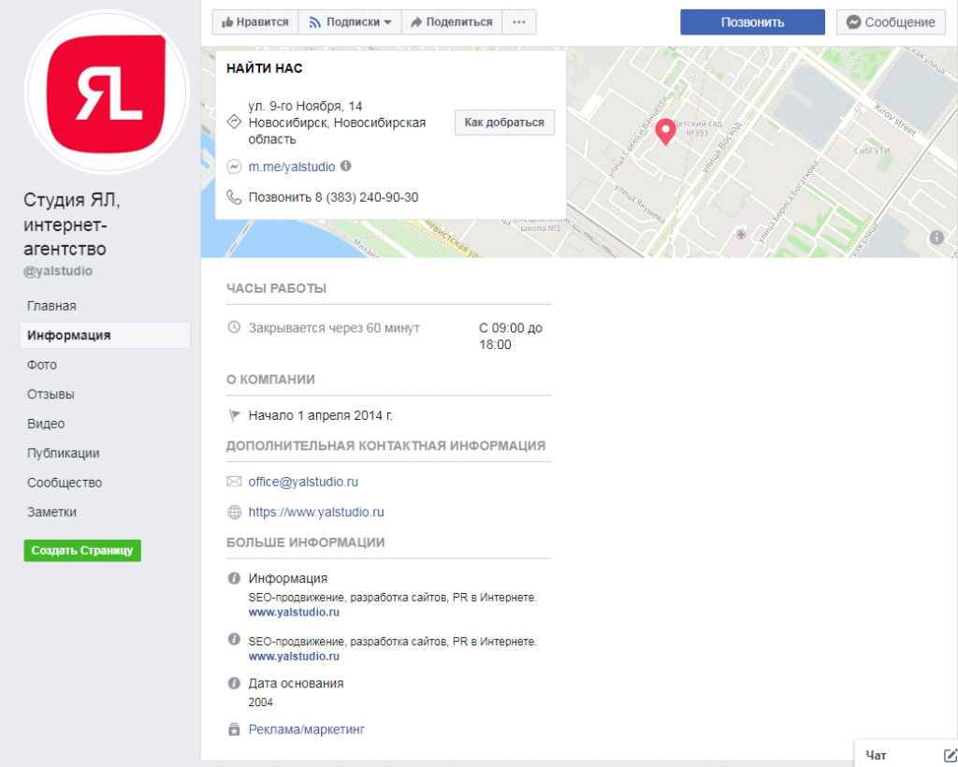This screenshot has height=767, width=958.
Task: Open www.yalstudio.ru link under Информация heading
Action: pos(293,612)
